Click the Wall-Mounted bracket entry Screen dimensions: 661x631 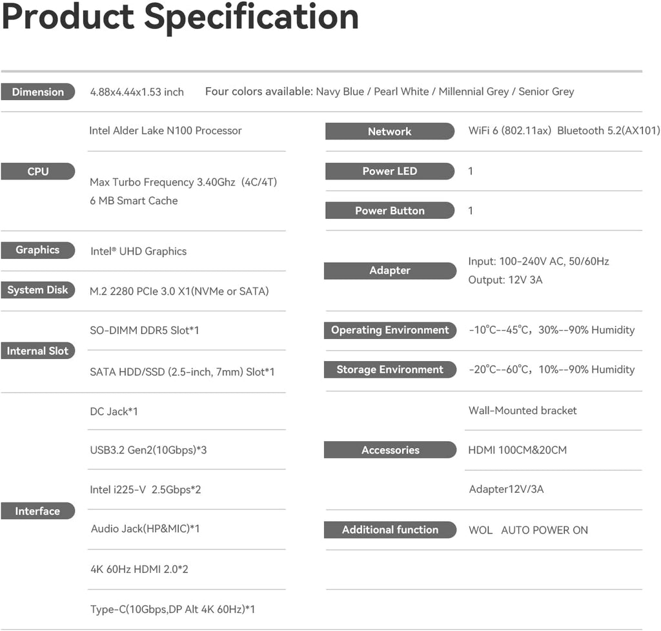pyautogui.click(x=522, y=410)
